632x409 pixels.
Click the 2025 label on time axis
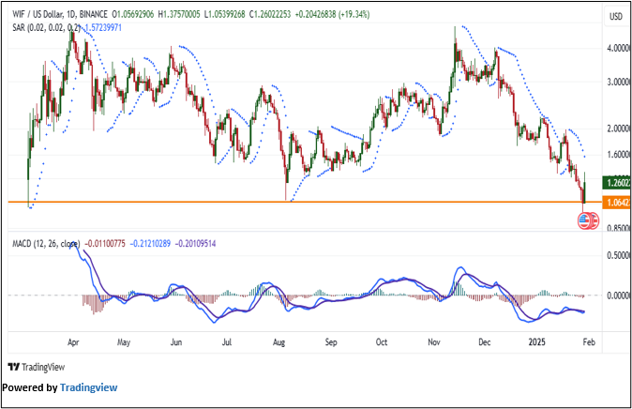click(537, 342)
